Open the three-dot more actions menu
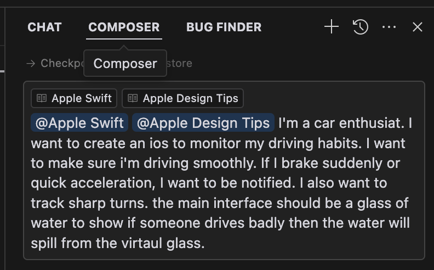The width and height of the screenshot is (434, 270). [389, 26]
